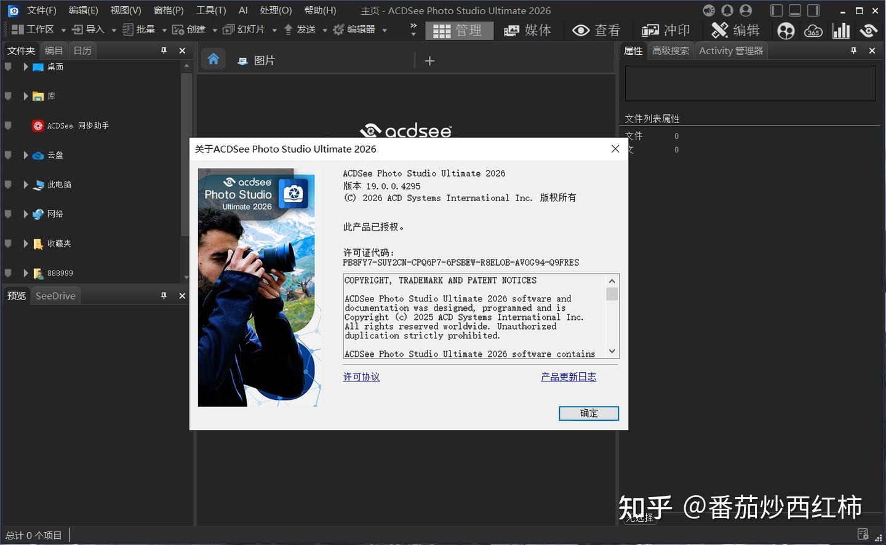Screen dimensions: 886x545
Task: Open the 许可协议 license agreement link
Action: pyautogui.click(x=361, y=376)
